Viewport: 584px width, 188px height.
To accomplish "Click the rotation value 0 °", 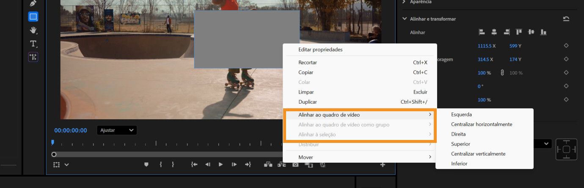I will point(480,86).
